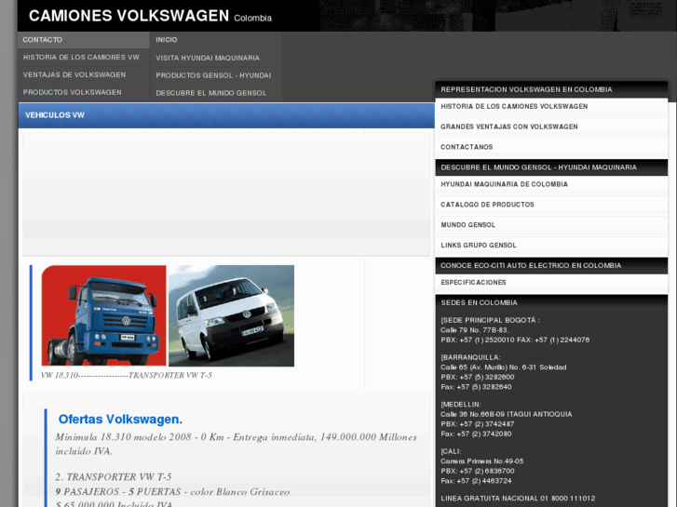Image resolution: width=677 pixels, height=507 pixels.
Task: Open LINKS GRUPO GENSOL link
Action: coord(551,245)
